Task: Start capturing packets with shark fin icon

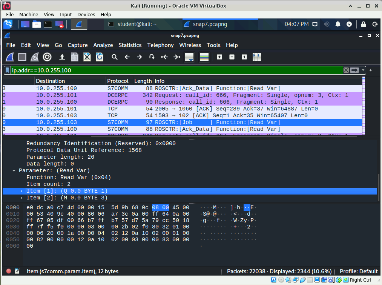Action: pos(10,57)
